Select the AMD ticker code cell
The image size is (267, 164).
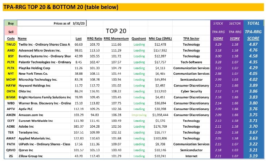(x=11, y=51)
